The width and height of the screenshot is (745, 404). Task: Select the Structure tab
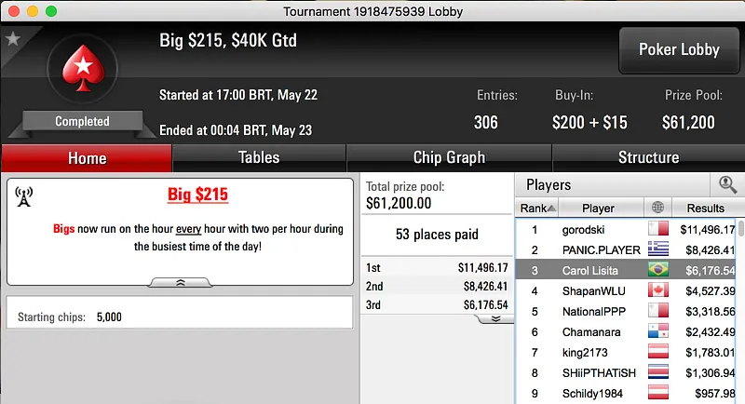point(648,158)
